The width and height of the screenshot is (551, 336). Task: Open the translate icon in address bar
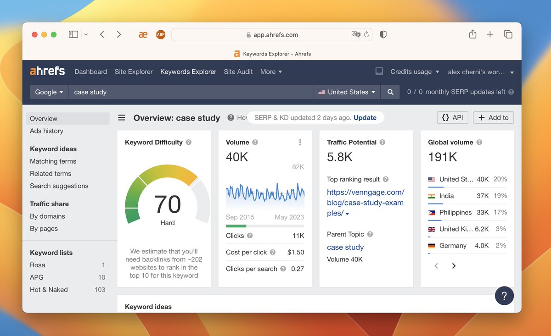coord(356,34)
